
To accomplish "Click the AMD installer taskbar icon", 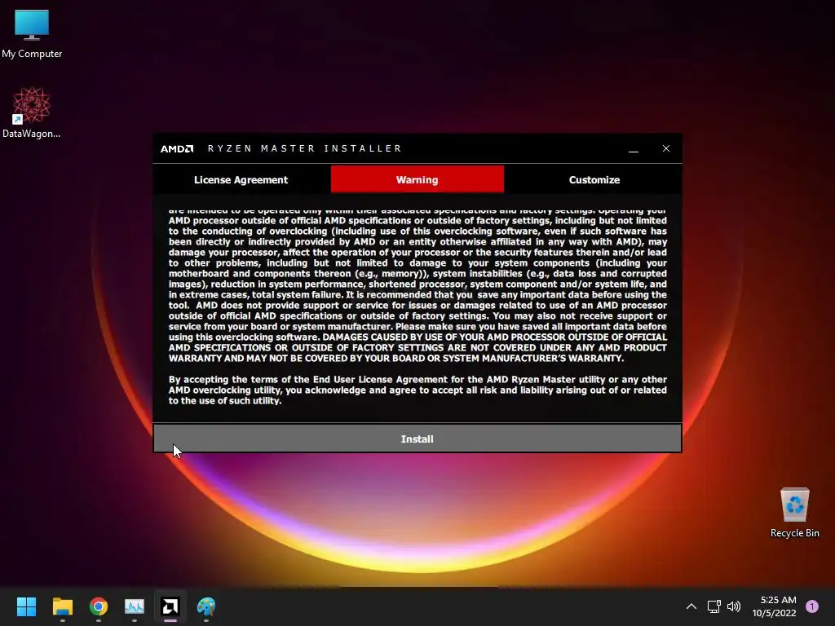I will click(x=170, y=606).
